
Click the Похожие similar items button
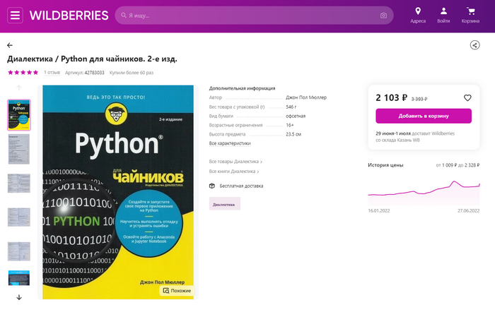[x=177, y=290]
